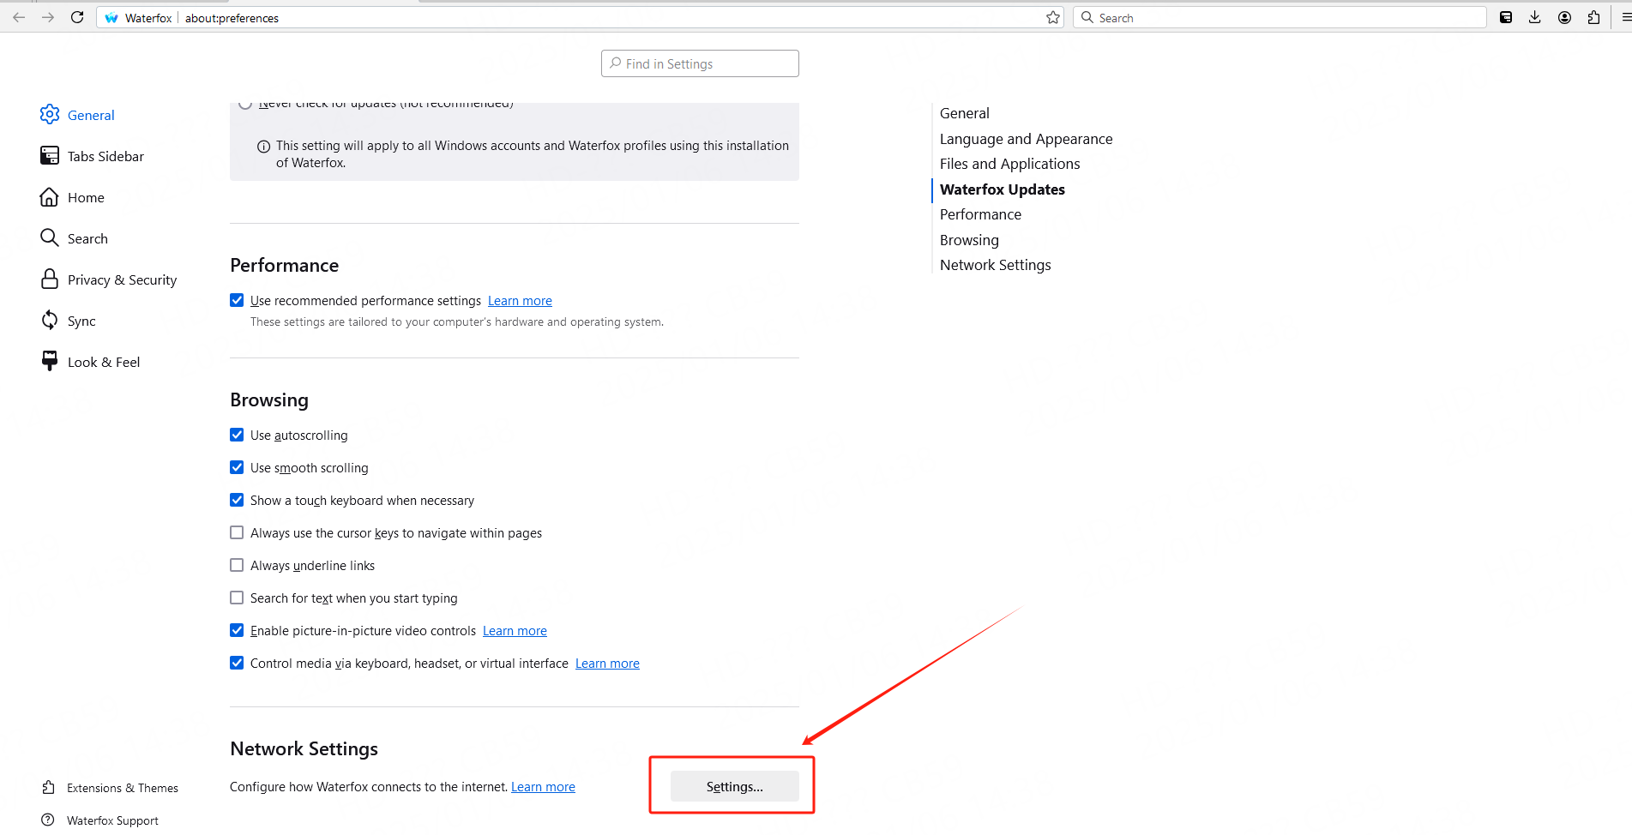Disable Use smooth scrolling
Screen dimensions: 1632x835
point(237,467)
